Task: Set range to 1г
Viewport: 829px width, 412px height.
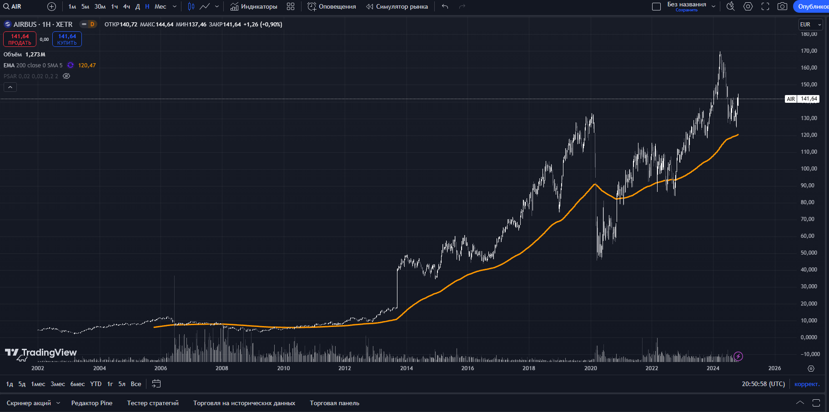Action: [x=110, y=384]
